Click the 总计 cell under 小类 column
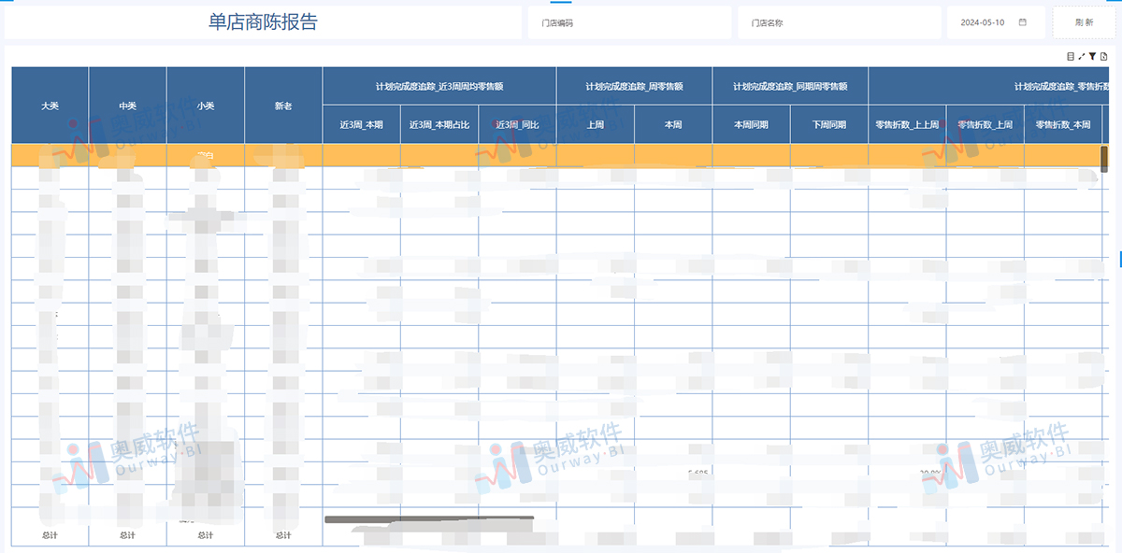This screenshot has height=553, width=1122. tap(206, 535)
